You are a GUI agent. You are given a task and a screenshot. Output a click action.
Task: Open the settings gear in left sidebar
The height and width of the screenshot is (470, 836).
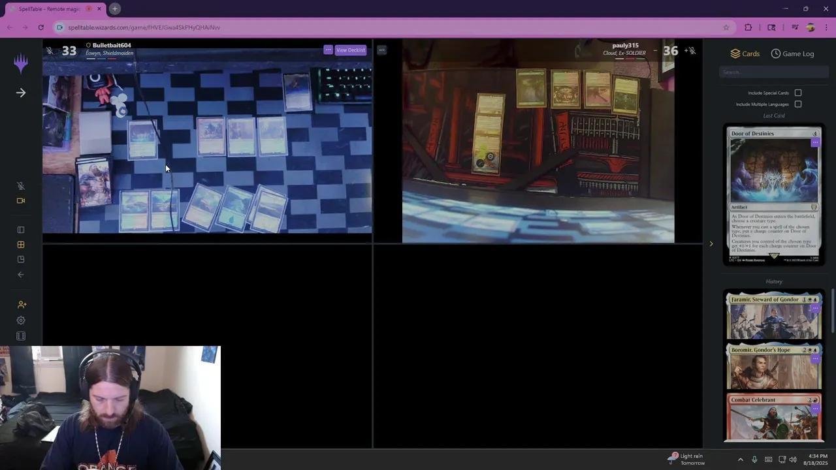pos(21,321)
